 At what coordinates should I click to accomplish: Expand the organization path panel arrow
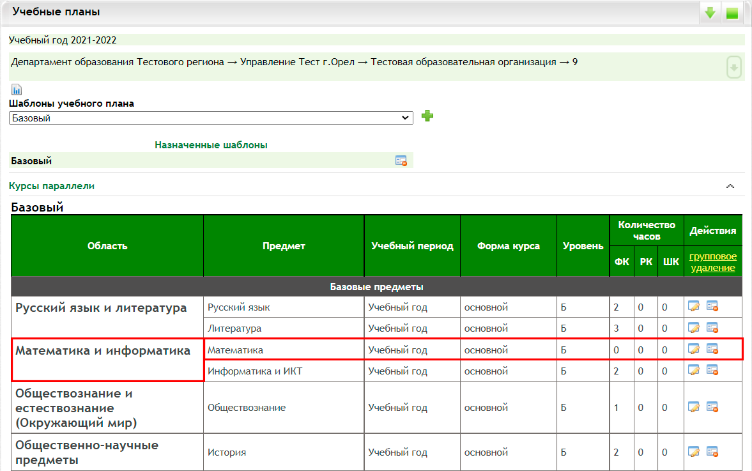pyautogui.click(x=734, y=67)
